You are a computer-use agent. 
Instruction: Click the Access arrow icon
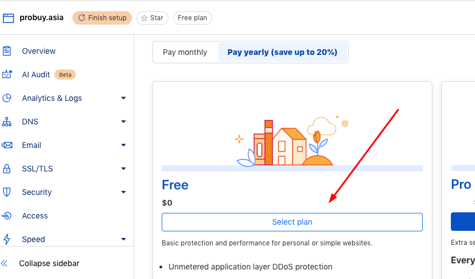point(6,216)
